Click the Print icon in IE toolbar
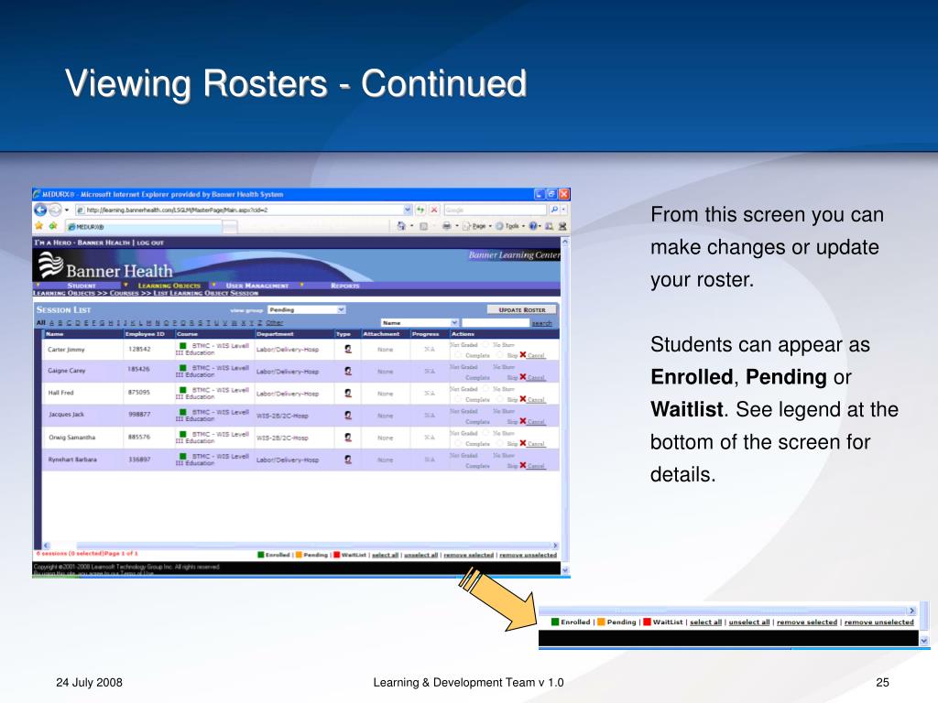 (x=446, y=226)
